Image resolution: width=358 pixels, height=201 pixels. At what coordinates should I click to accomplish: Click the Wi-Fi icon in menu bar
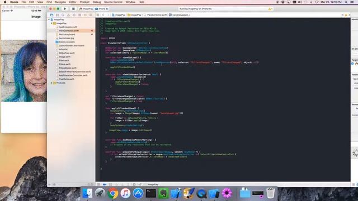point(317,2)
